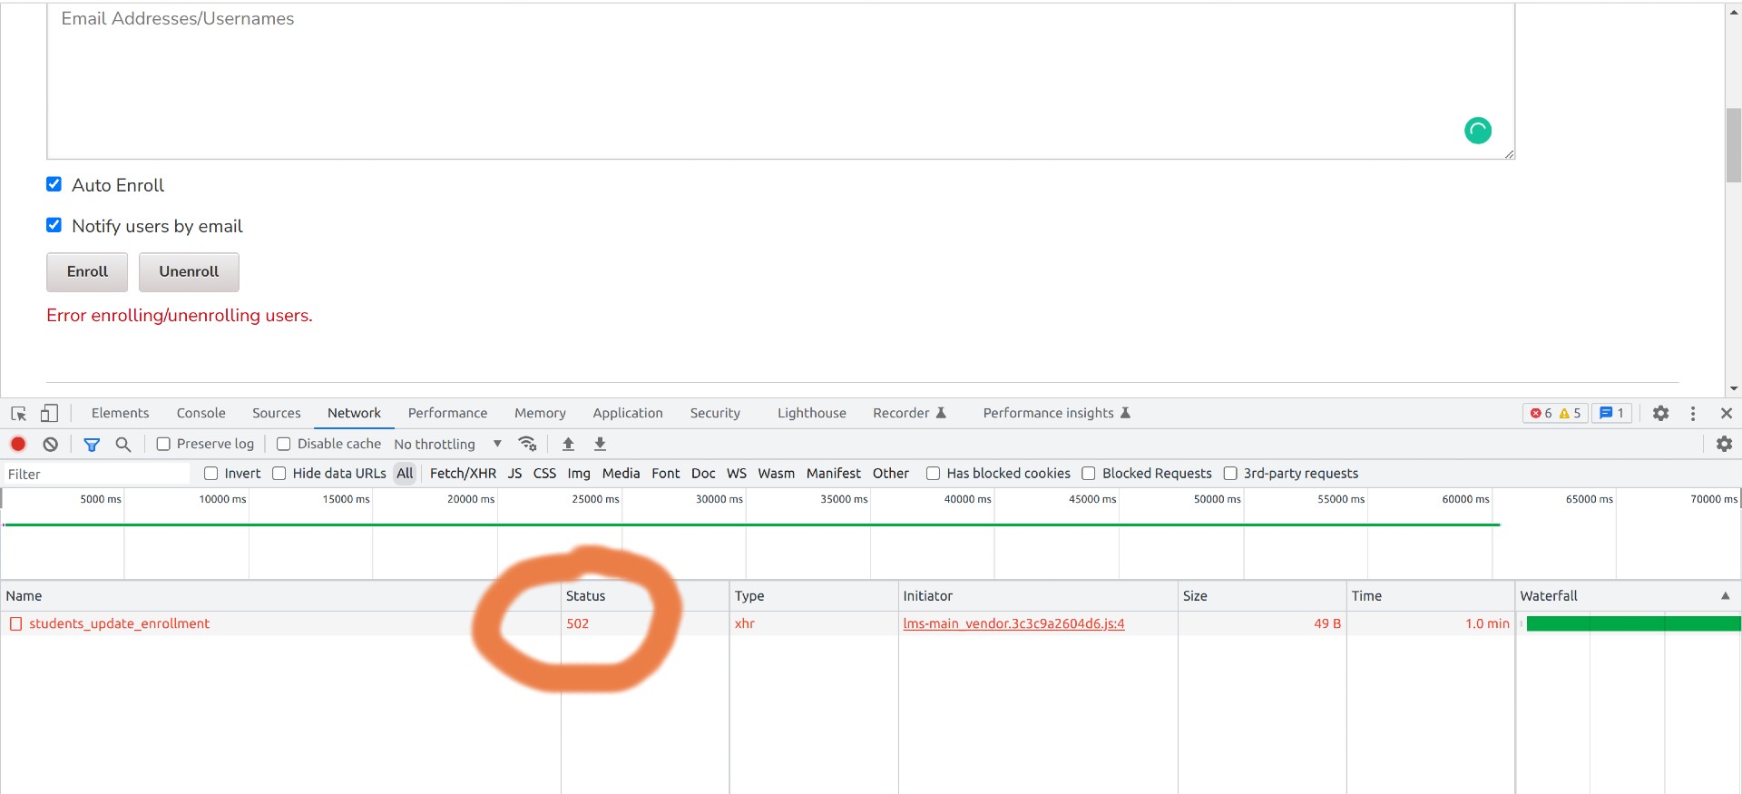This screenshot has width=1742, height=794.
Task: Click the Unenroll button
Action: (189, 271)
